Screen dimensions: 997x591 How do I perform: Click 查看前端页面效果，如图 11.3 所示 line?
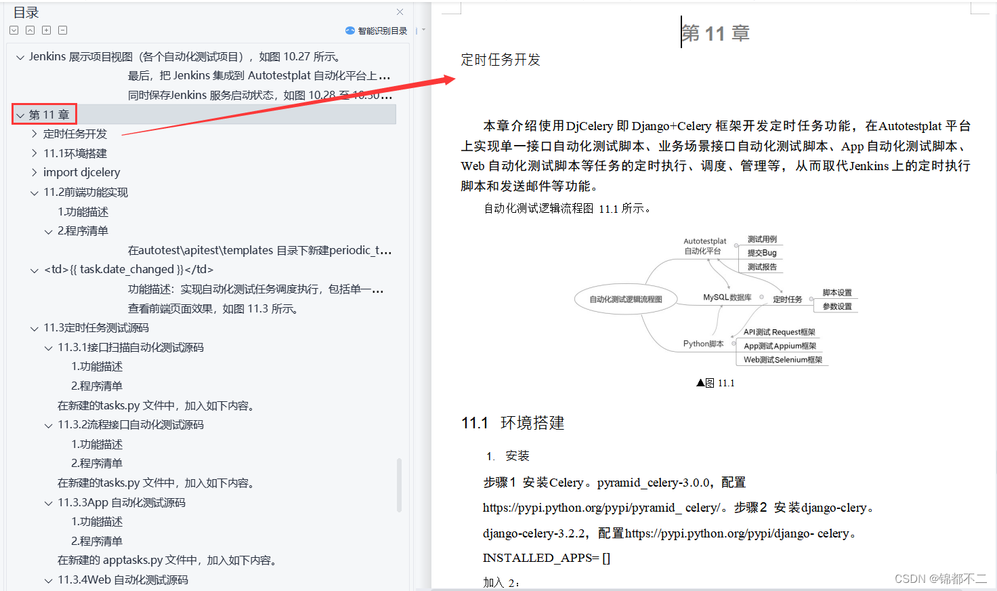tap(213, 308)
